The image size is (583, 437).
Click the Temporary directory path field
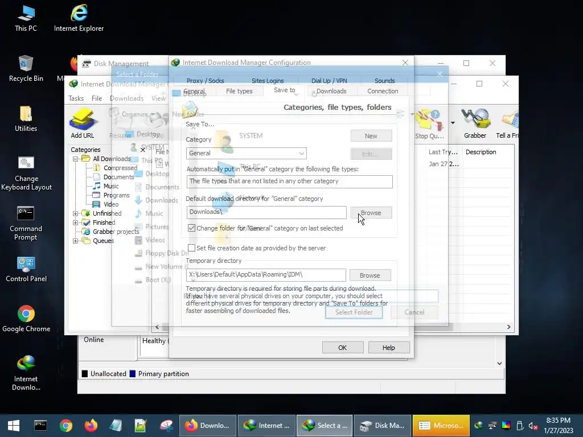266,275
